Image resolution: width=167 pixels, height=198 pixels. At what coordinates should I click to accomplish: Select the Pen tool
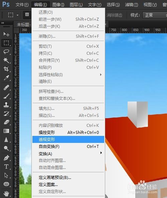(6, 158)
